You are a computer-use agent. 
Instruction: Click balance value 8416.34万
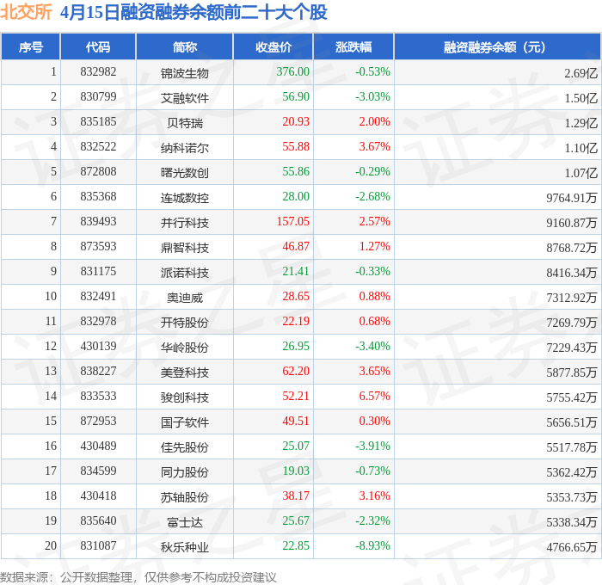click(572, 273)
